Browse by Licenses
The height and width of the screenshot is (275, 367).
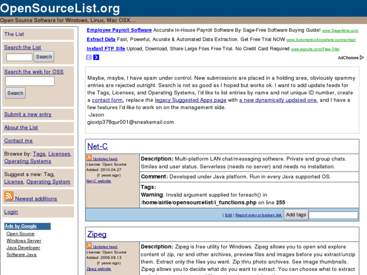59,154
